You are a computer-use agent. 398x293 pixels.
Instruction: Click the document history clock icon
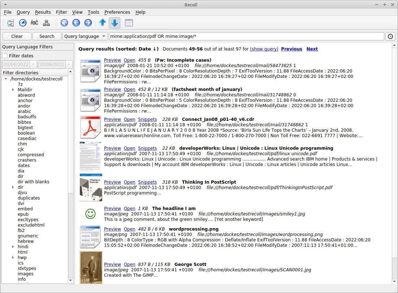23,23
